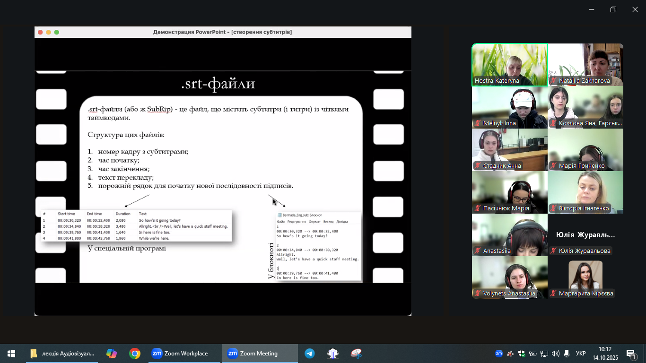
Task: Launch Copilot from the taskbar
Action: coord(112,354)
